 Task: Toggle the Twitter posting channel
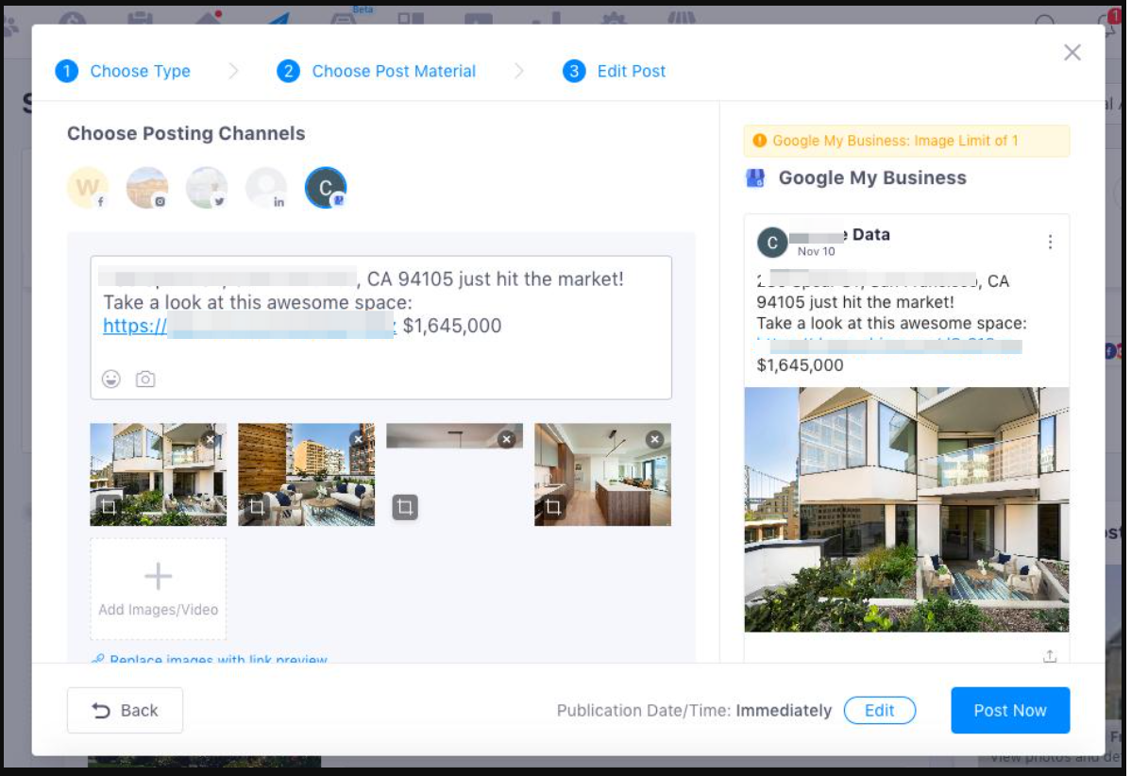[207, 188]
